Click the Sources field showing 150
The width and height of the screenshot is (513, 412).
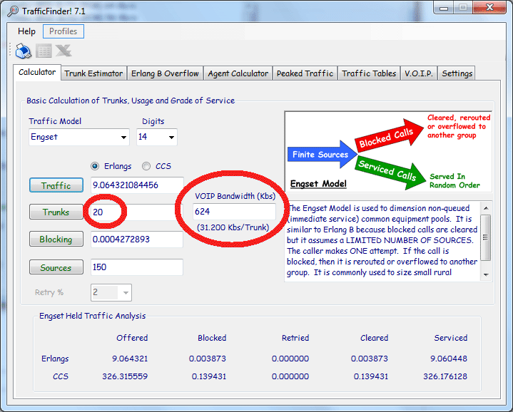click(x=137, y=267)
